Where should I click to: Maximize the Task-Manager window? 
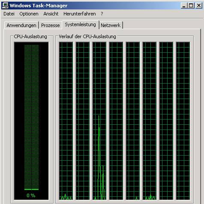(x=191, y=6)
